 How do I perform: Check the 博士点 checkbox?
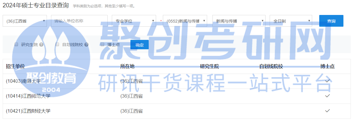pos(102,44)
